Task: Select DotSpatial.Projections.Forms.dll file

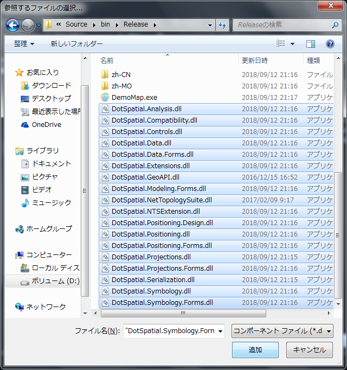Action: pos(216,269)
